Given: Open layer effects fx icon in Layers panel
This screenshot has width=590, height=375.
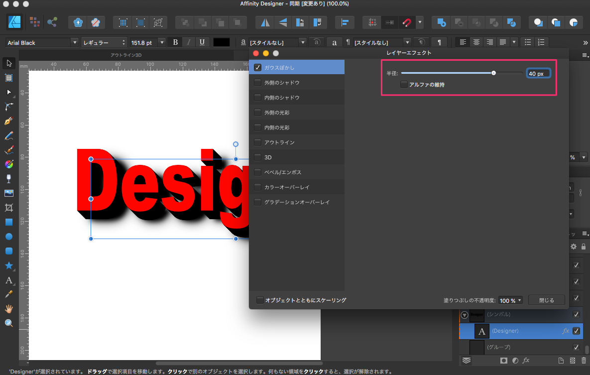Looking at the screenshot, I should tap(526, 361).
